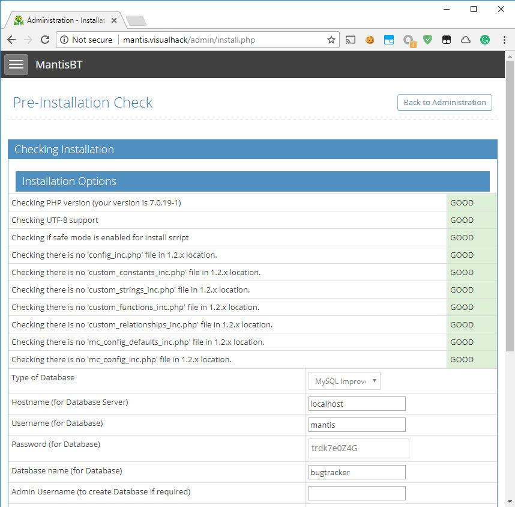Click the safe mode check text
The height and width of the screenshot is (507, 515).
[x=100, y=237]
